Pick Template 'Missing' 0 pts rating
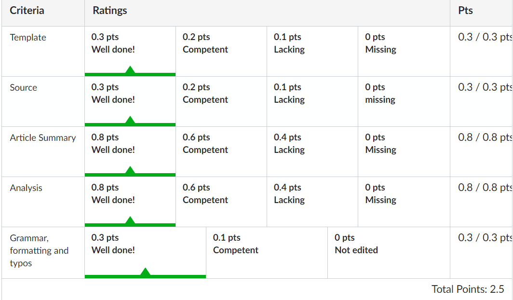This screenshot has height=300, width=513. [404, 51]
